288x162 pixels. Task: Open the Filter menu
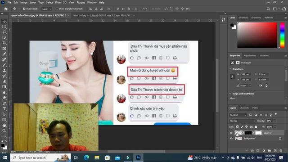pyautogui.click(x=58, y=3)
